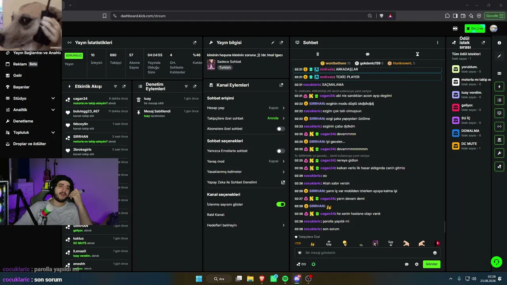Screen dimensions: 507x285
Task: Click the speech bubble icon atop chat
Action: (368, 54)
